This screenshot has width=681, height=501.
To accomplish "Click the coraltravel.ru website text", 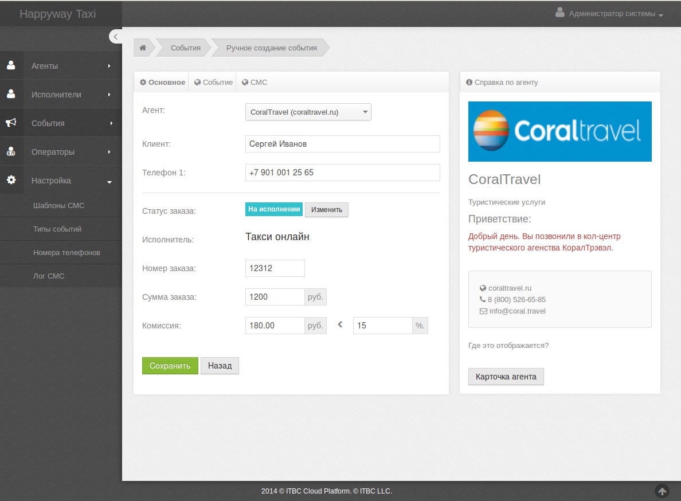I will 510,288.
